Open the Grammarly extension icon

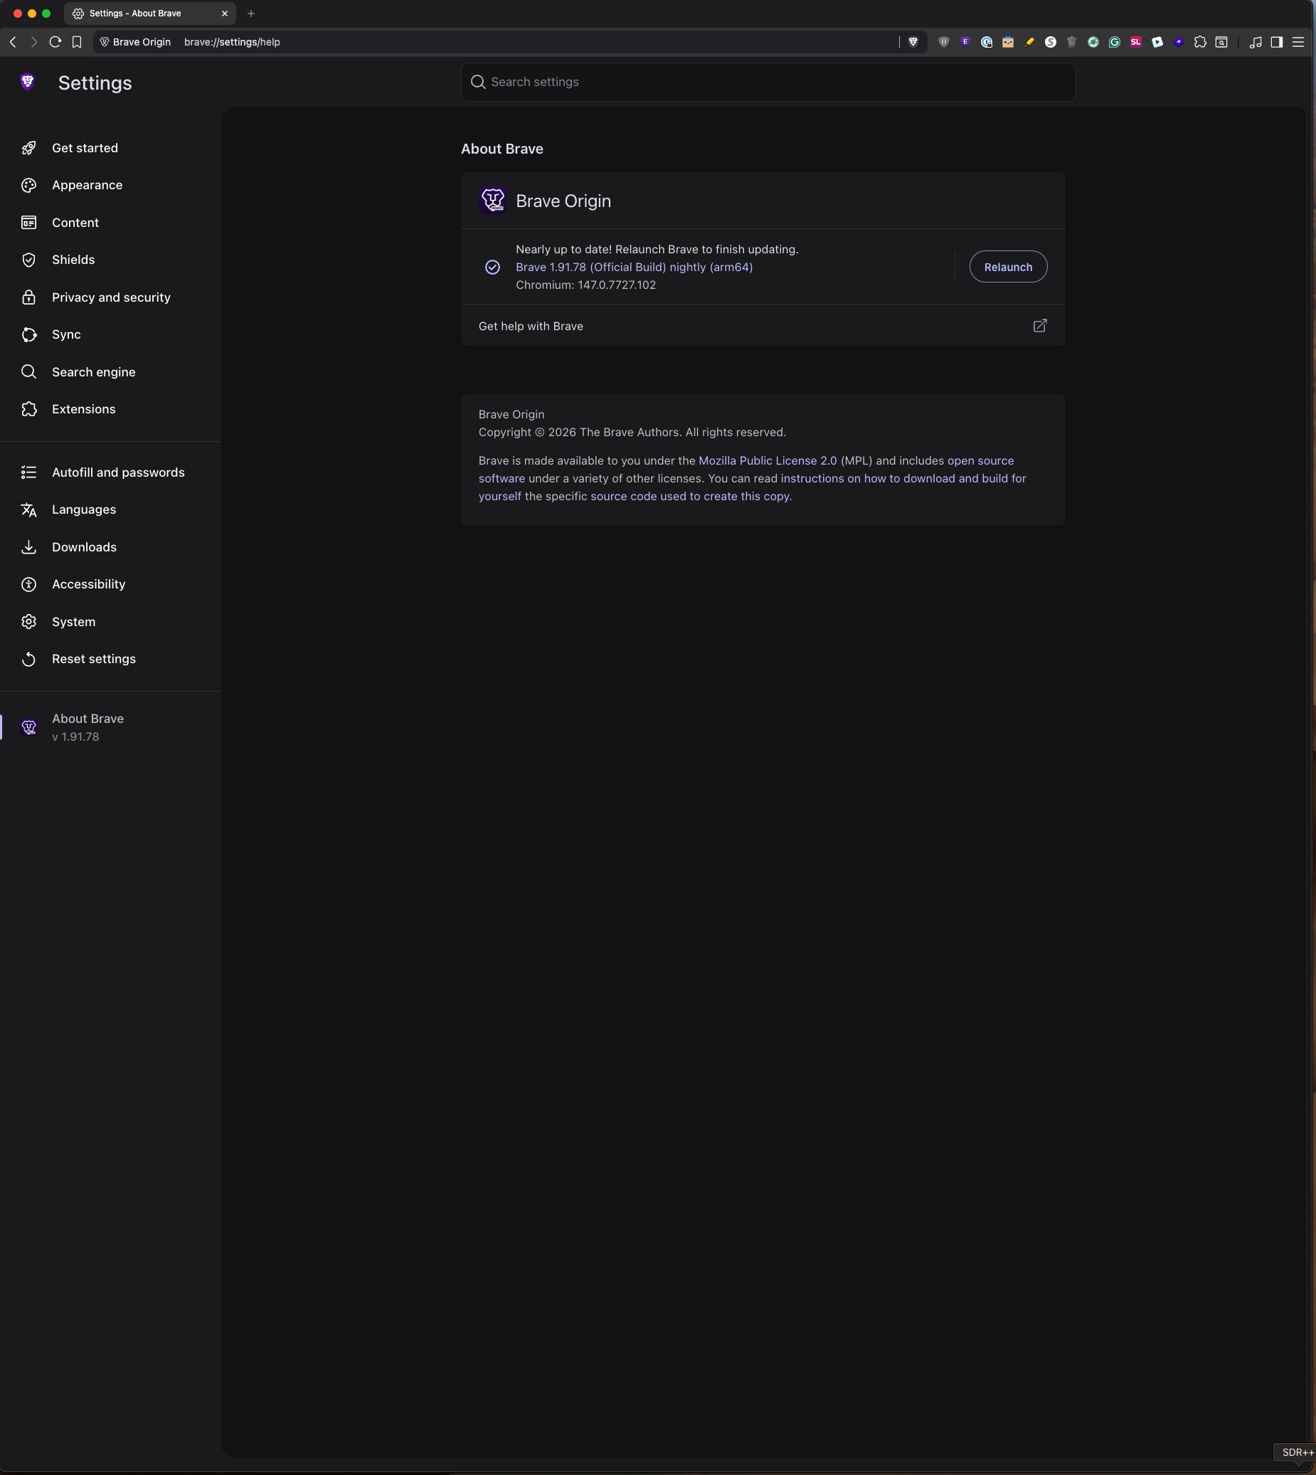(1114, 42)
